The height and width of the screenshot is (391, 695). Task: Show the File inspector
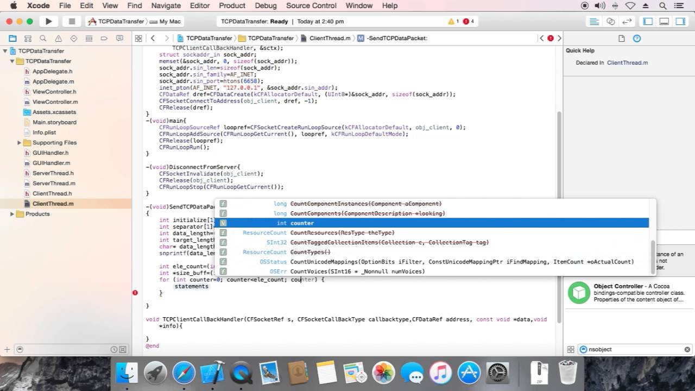pos(622,39)
